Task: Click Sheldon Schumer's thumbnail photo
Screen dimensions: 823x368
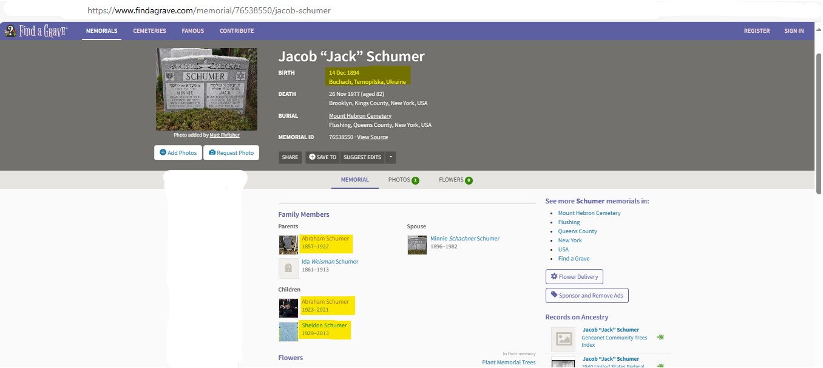Action: pos(288,332)
